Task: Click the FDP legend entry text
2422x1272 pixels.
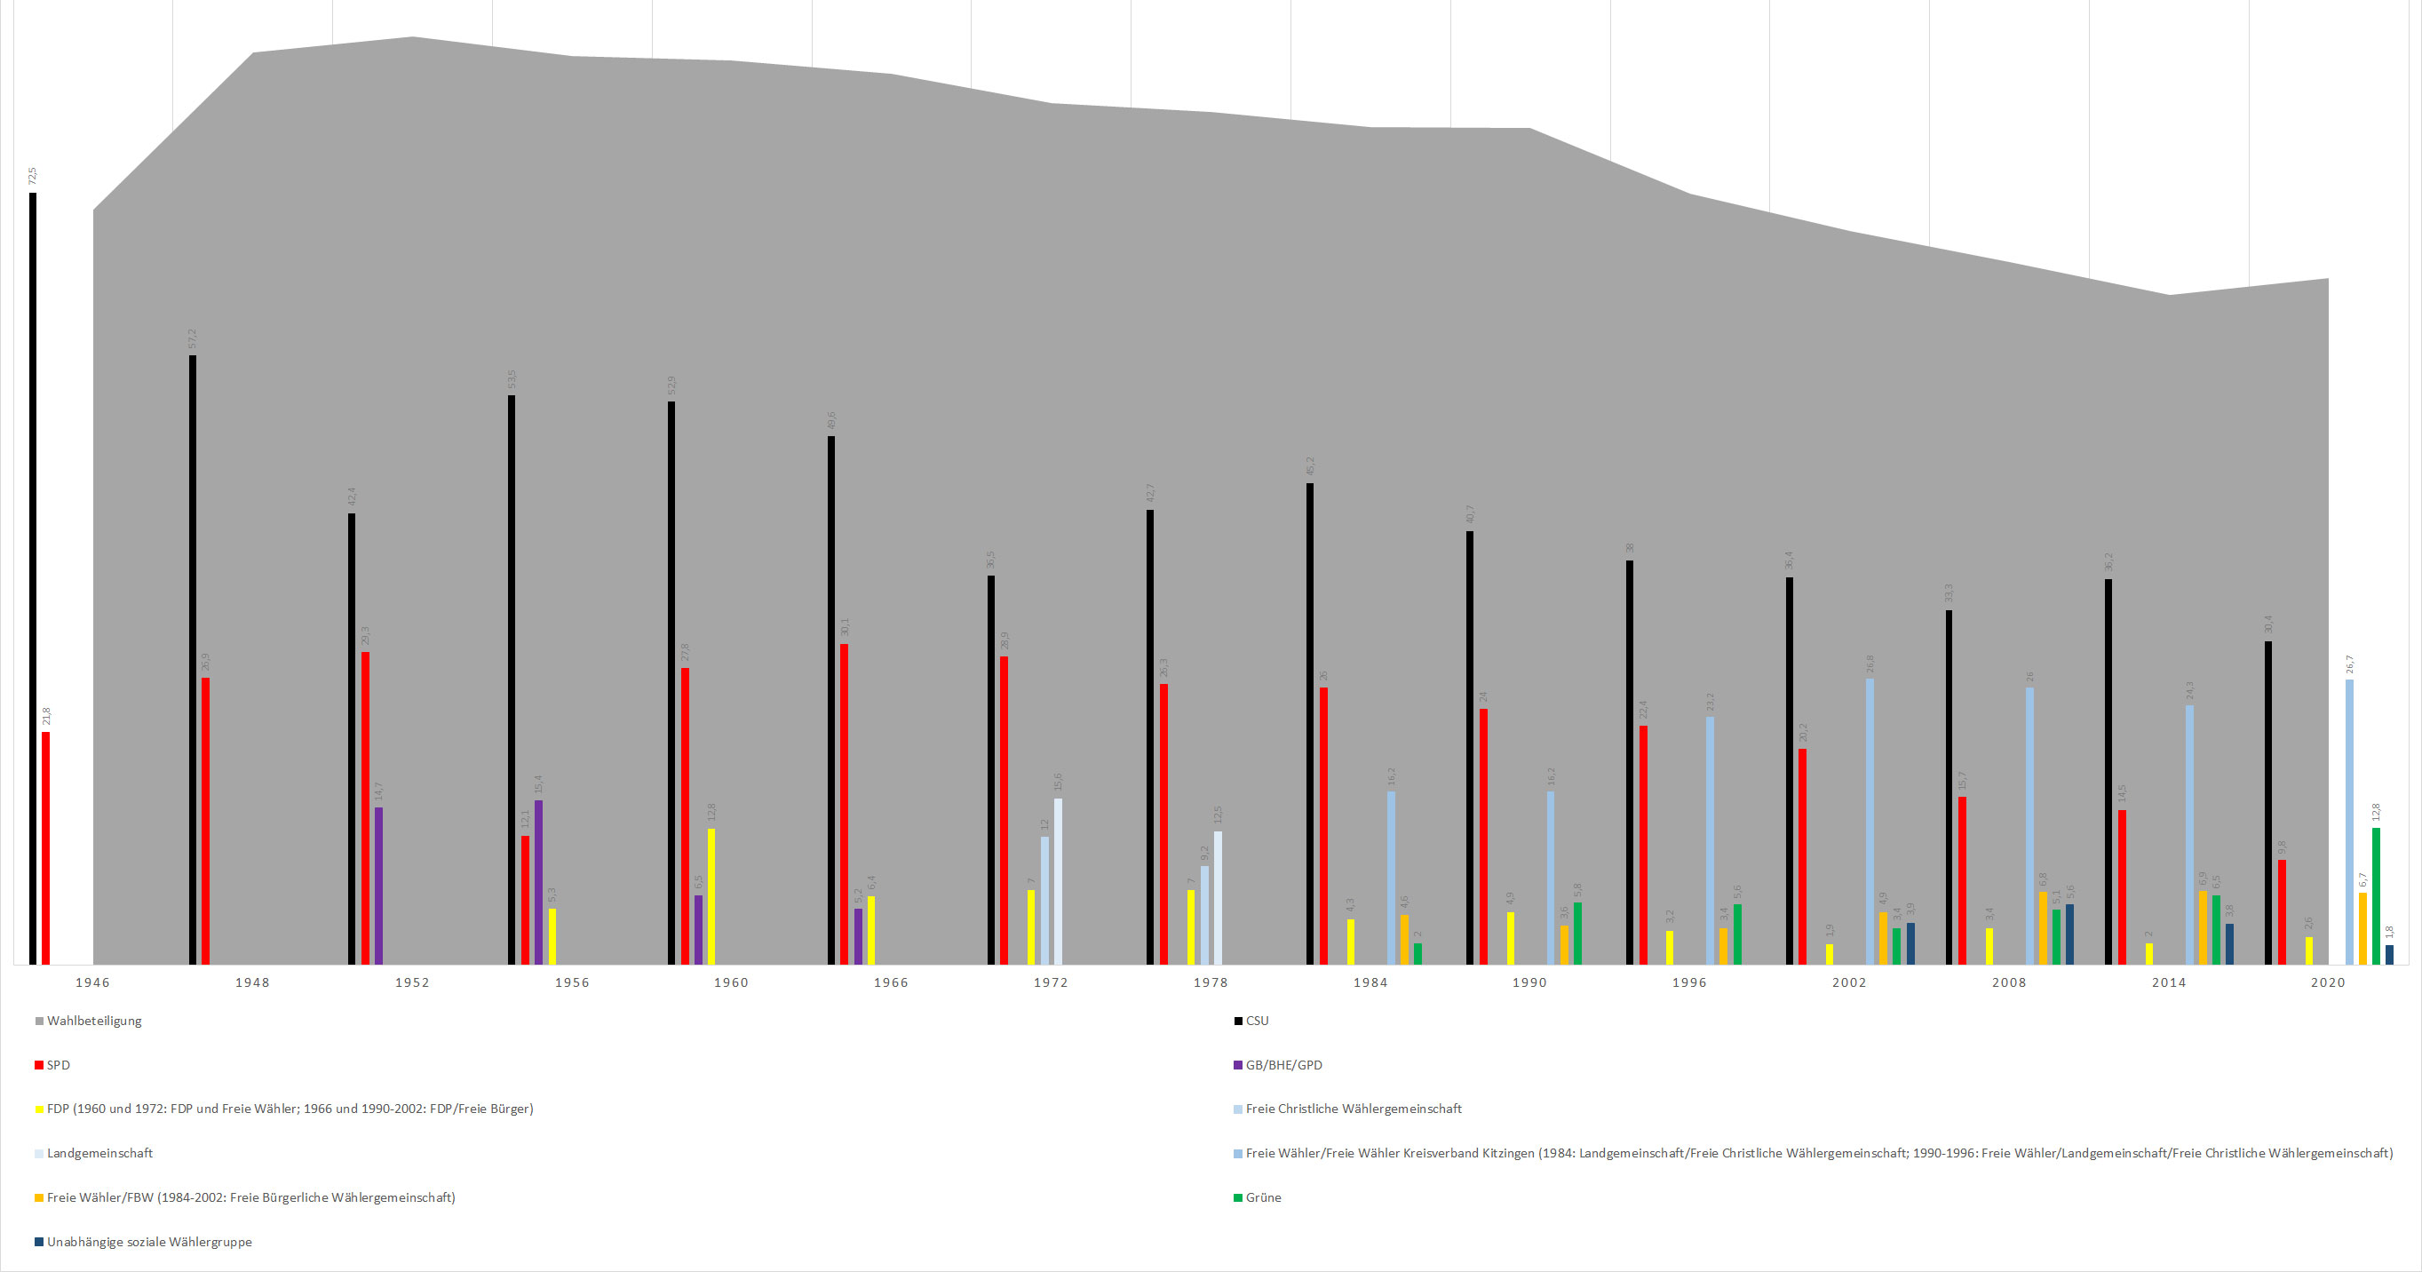Action: (x=290, y=1109)
